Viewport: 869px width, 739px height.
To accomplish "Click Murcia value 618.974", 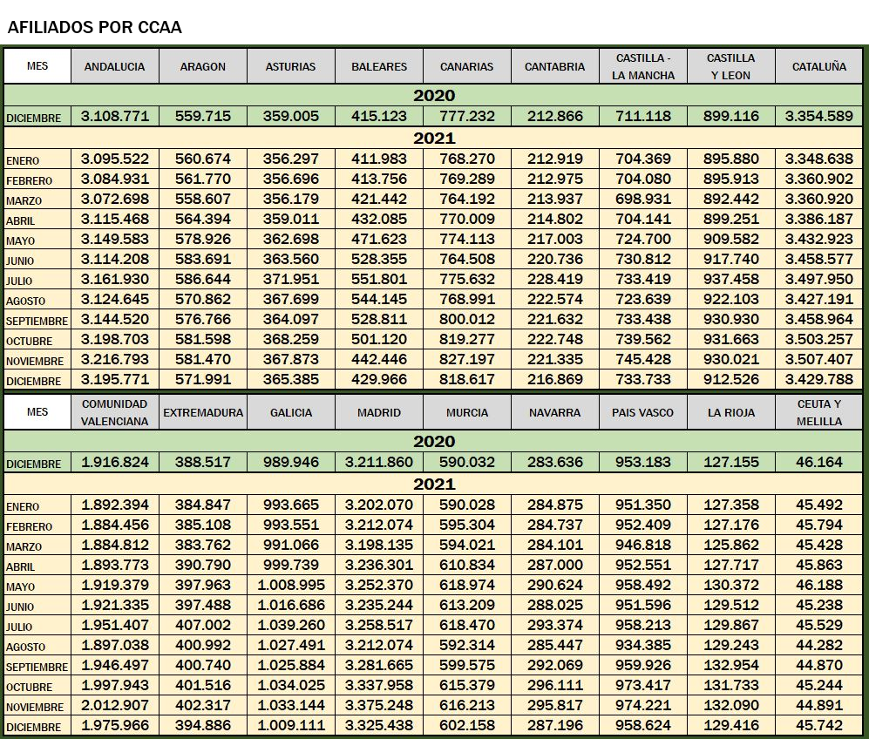I will click(466, 585).
